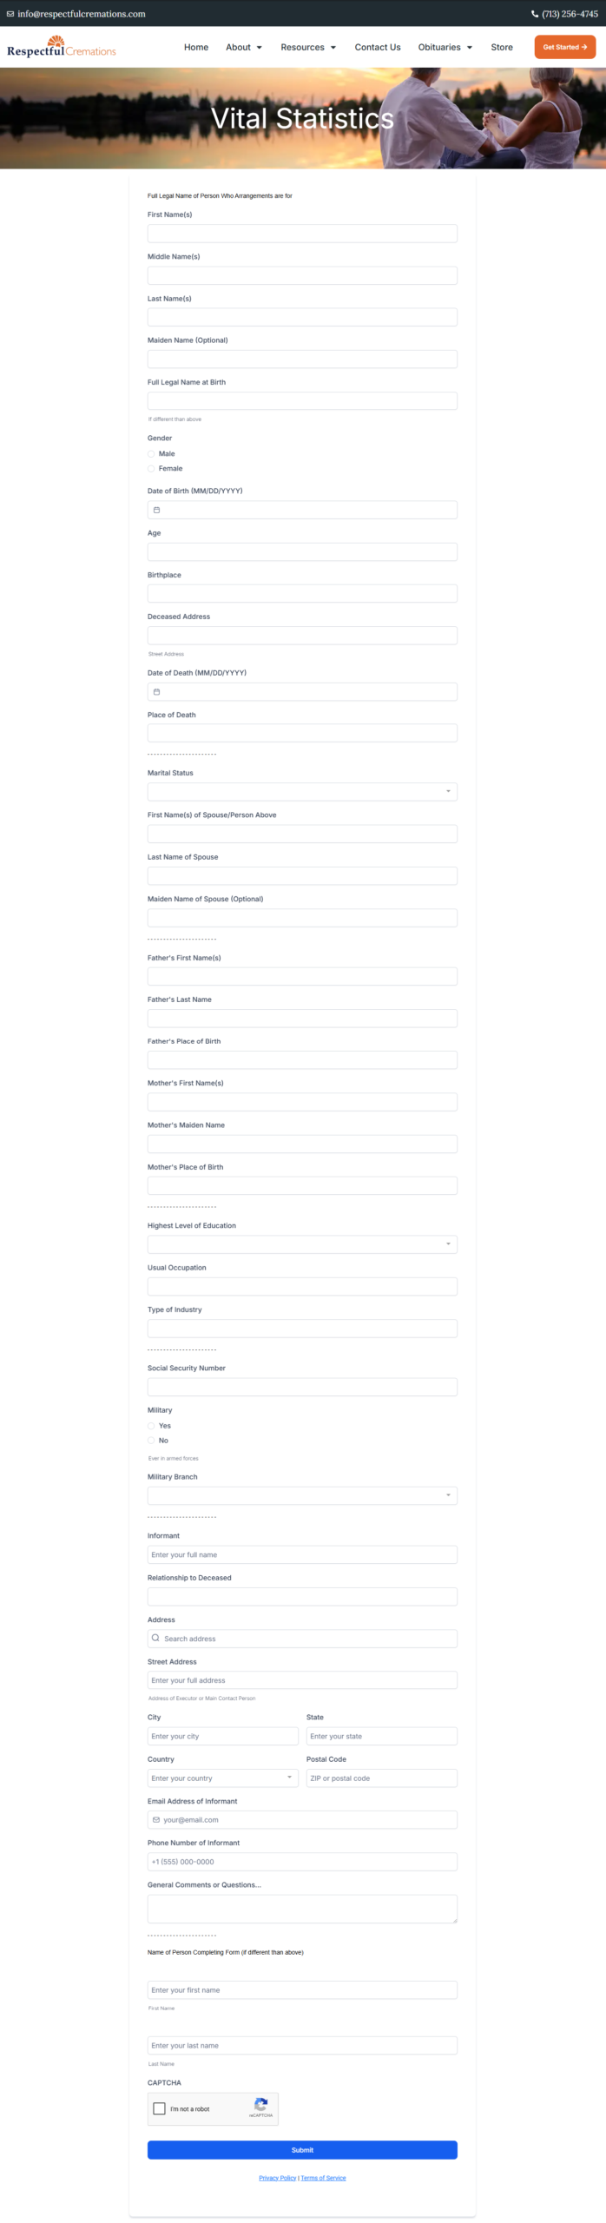Click the email envelope icon in top bar
Screen dimensions: 606x2223
click(x=10, y=14)
